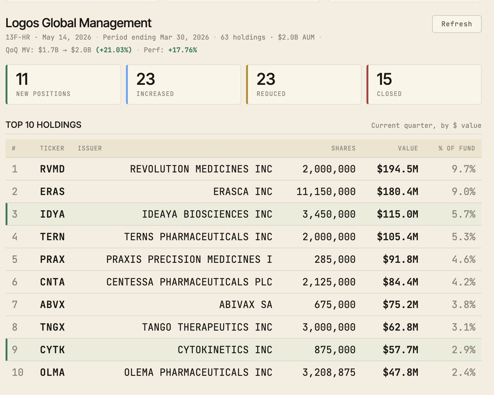The height and width of the screenshot is (395, 494).
Task: Click issuer Abivax SA
Action: [x=246, y=305]
